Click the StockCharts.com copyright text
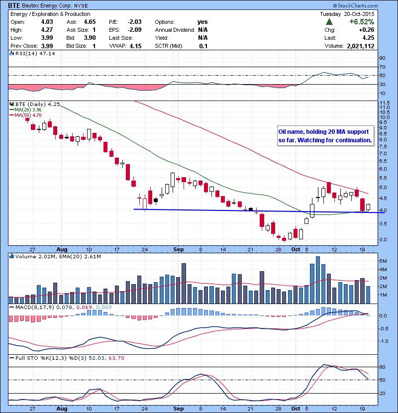The width and height of the screenshot is (398, 413). pyautogui.click(x=356, y=5)
